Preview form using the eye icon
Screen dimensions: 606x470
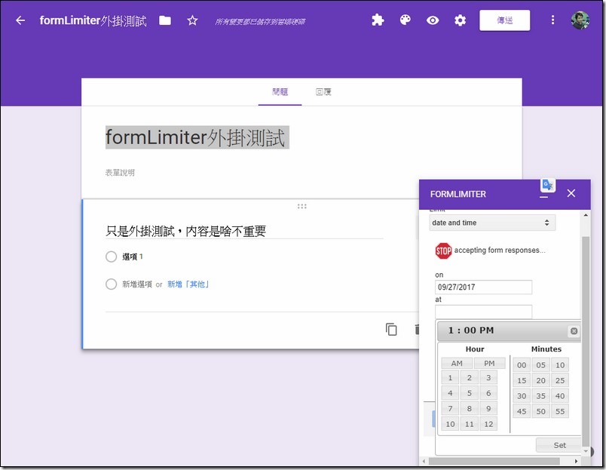point(433,20)
